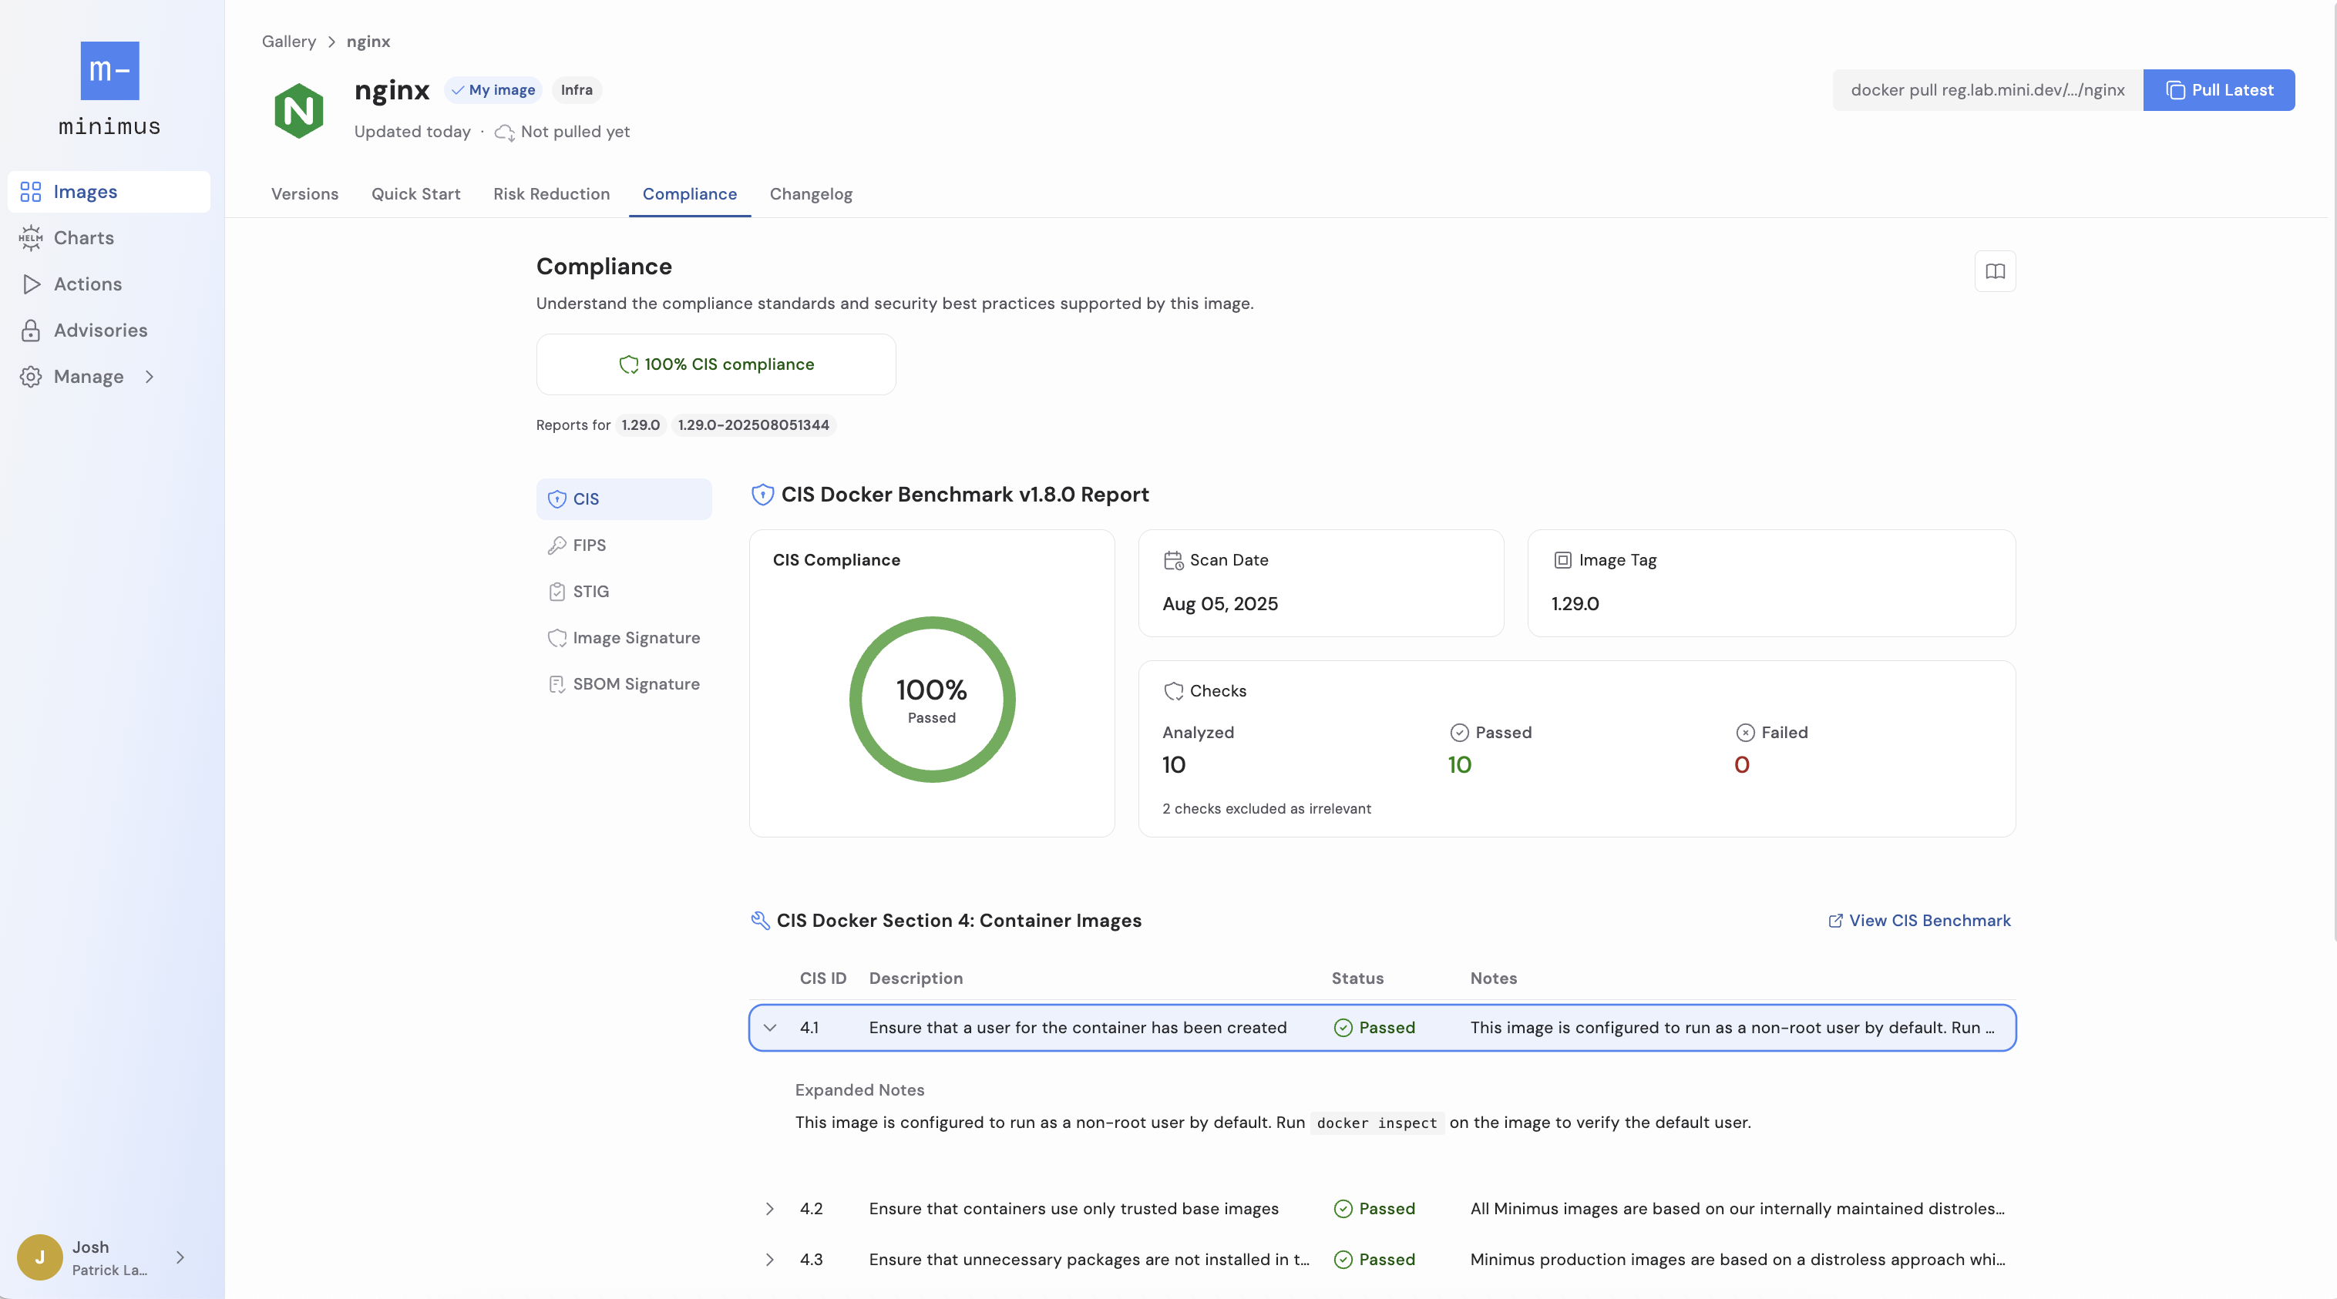Click the 100% CIS compliance button
Image resolution: width=2337 pixels, height=1299 pixels.
click(716, 364)
